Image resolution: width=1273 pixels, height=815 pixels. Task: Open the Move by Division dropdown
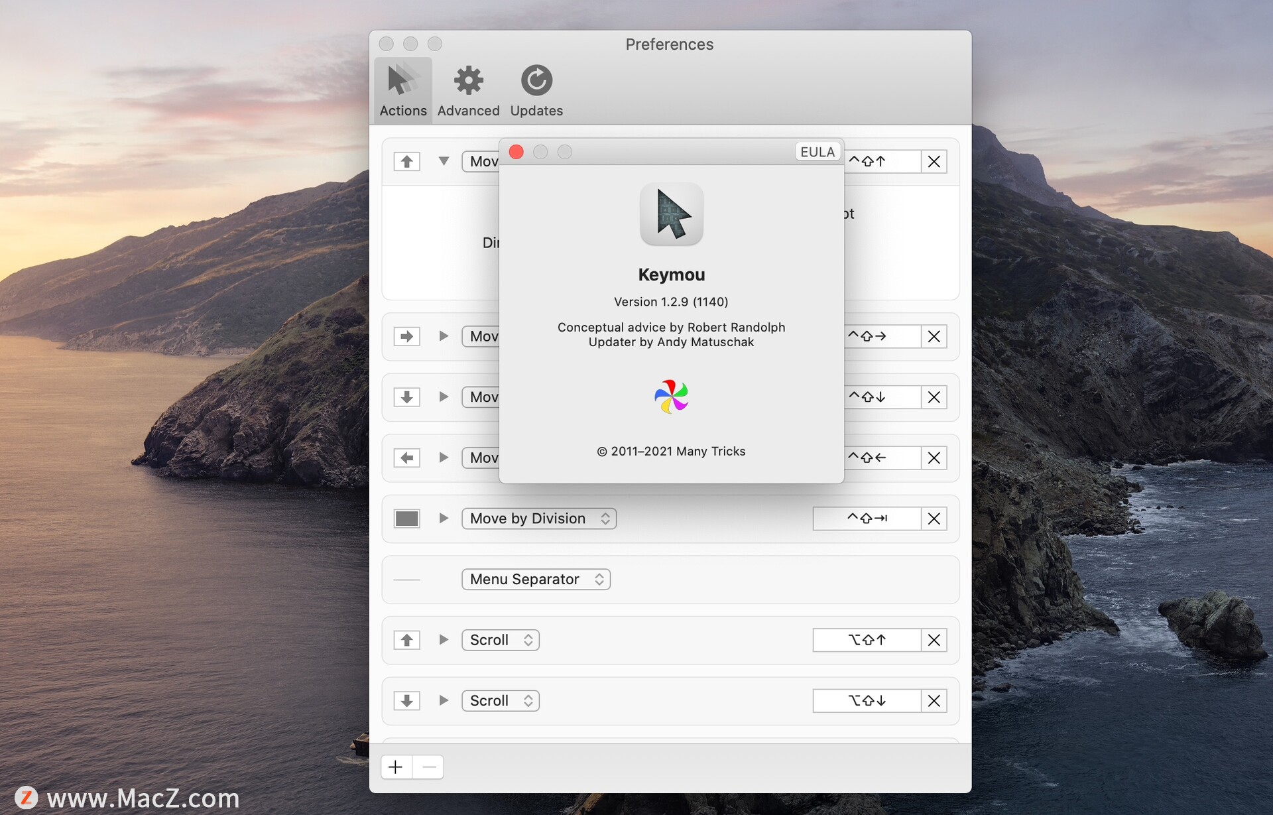539,519
